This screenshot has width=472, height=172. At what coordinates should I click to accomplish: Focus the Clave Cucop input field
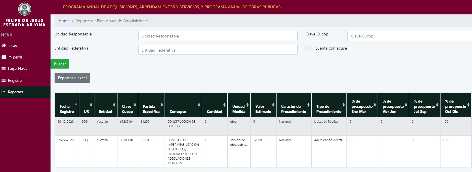point(409,36)
